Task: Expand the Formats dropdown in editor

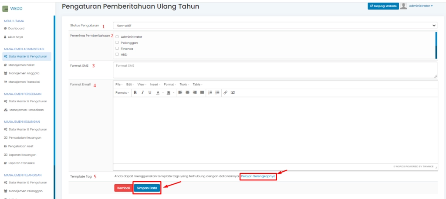Action: pos(122,93)
